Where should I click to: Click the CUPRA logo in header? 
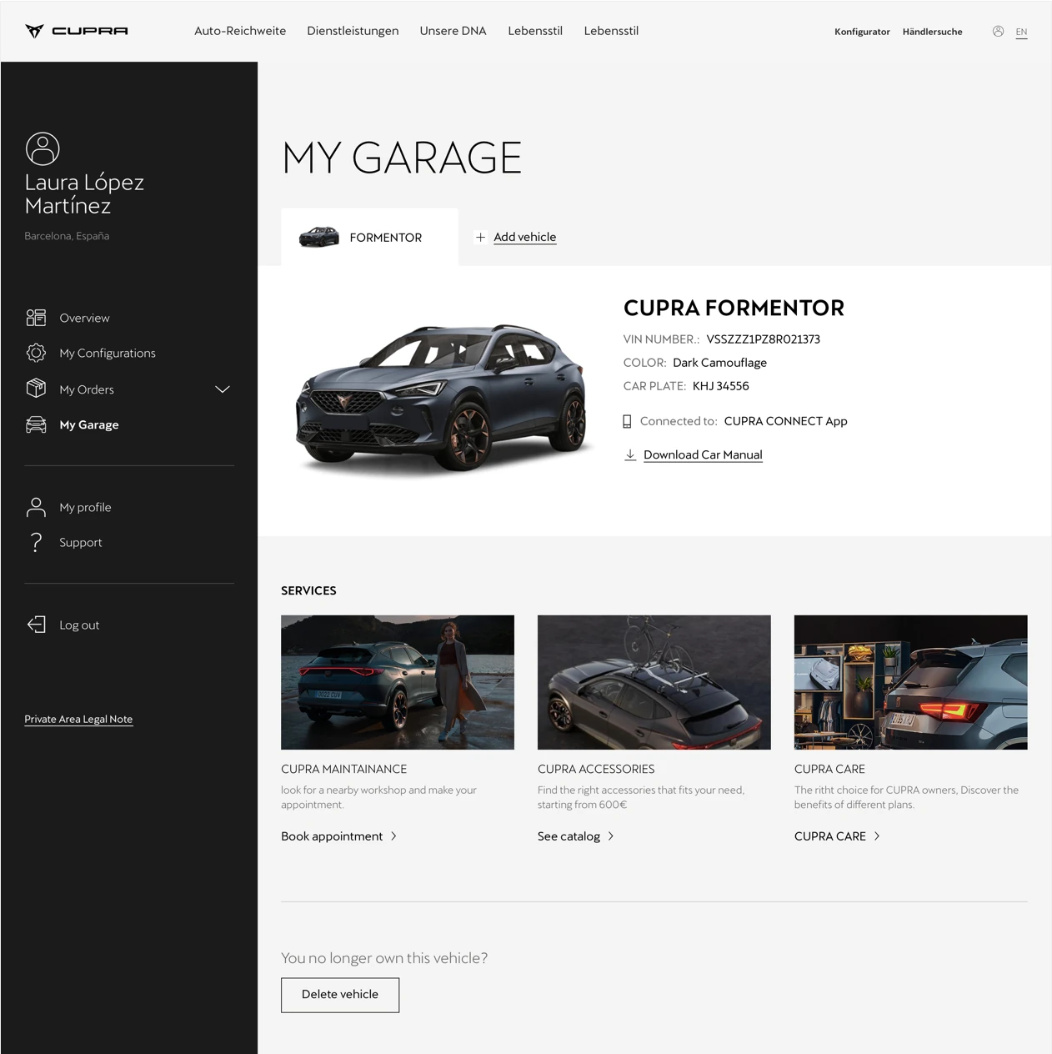(77, 31)
